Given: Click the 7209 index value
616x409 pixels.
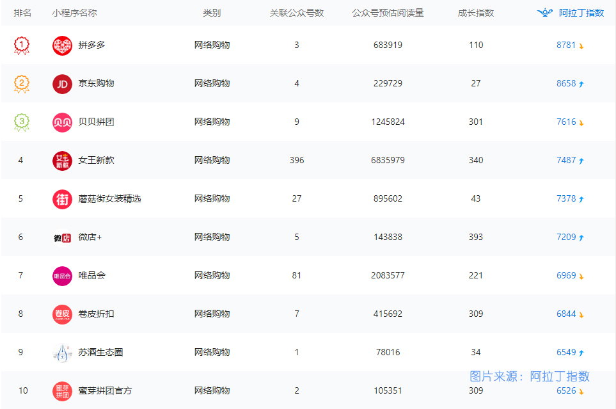Looking at the screenshot, I should (x=566, y=237).
